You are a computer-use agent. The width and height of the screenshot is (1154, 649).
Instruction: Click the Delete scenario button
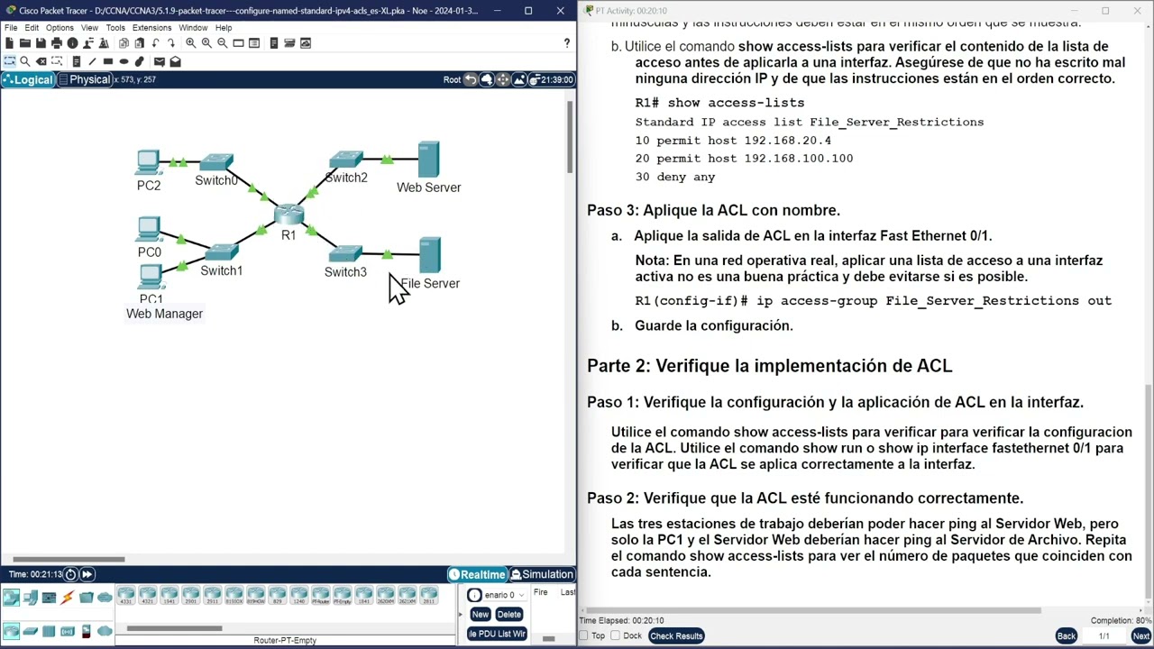click(x=508, y=615)
